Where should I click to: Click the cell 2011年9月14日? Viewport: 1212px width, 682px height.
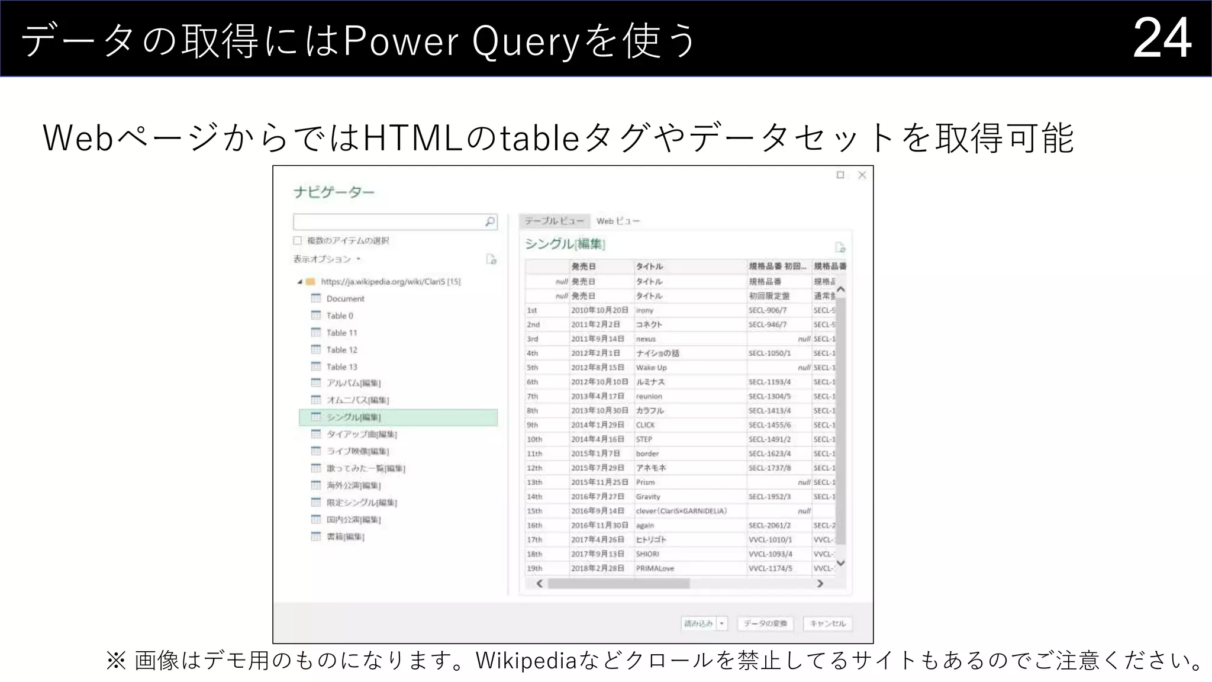coord(601,339)
